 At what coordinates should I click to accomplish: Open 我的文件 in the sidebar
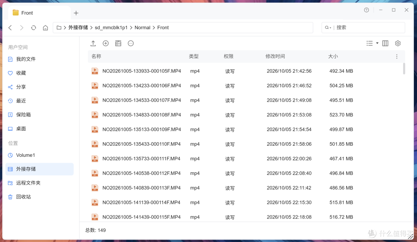[x=39, y=59]
